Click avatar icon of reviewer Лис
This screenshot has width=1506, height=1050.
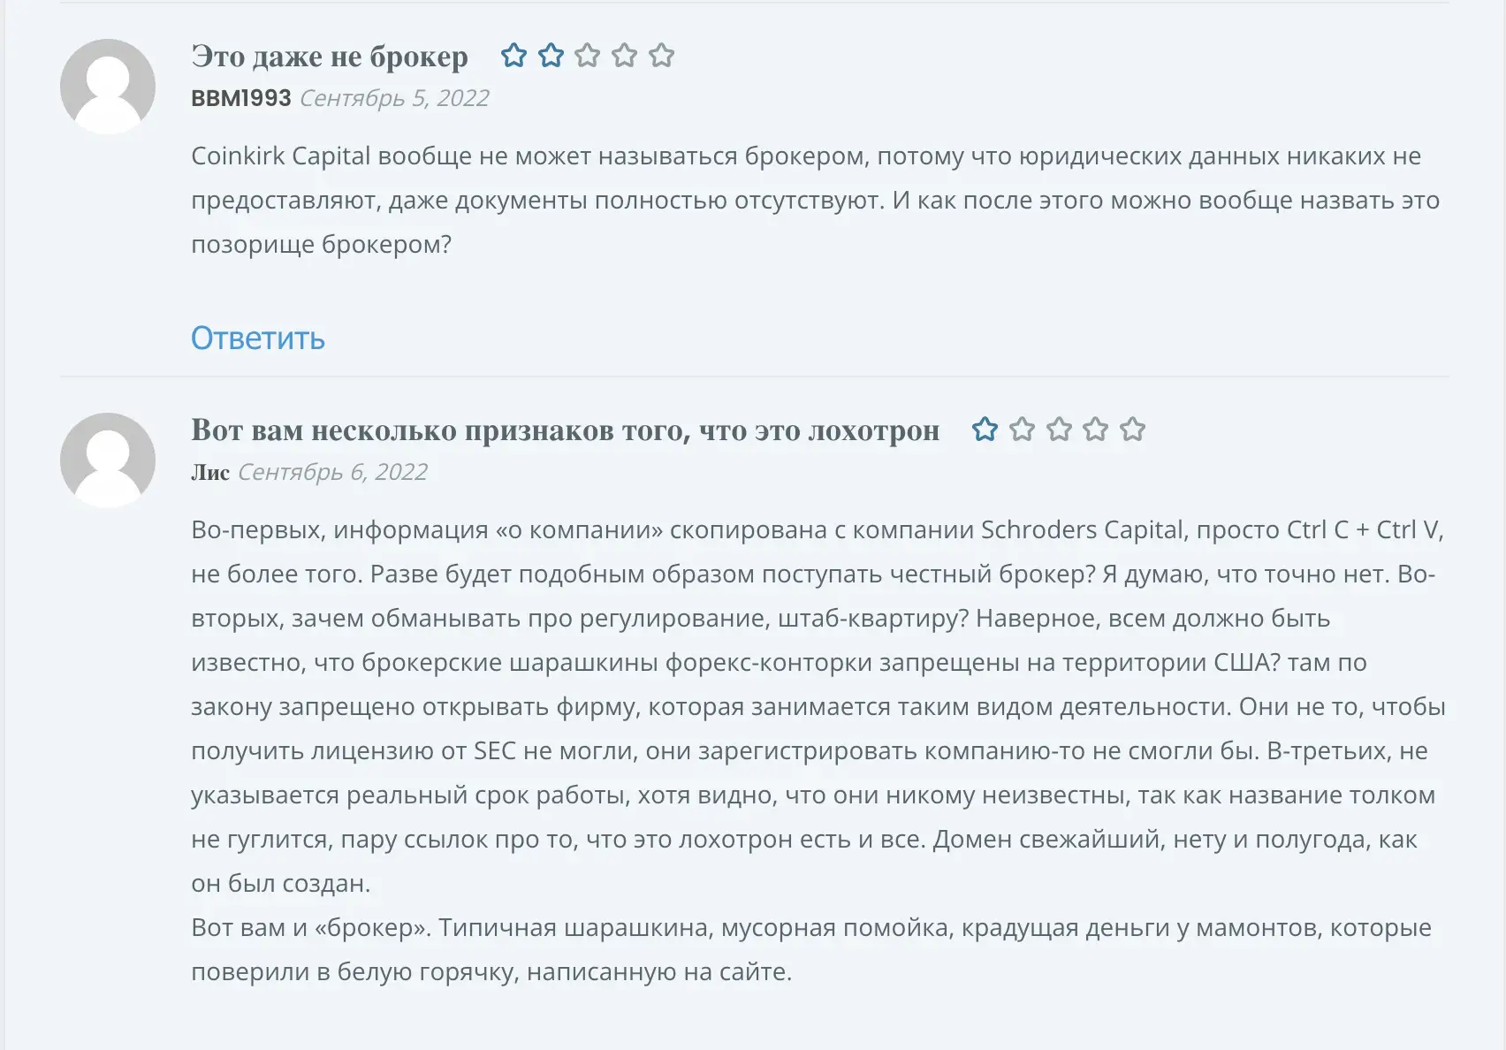coord(108,460)
